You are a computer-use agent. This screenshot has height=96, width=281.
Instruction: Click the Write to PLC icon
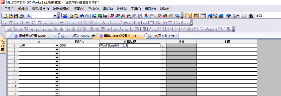(112, 16)
